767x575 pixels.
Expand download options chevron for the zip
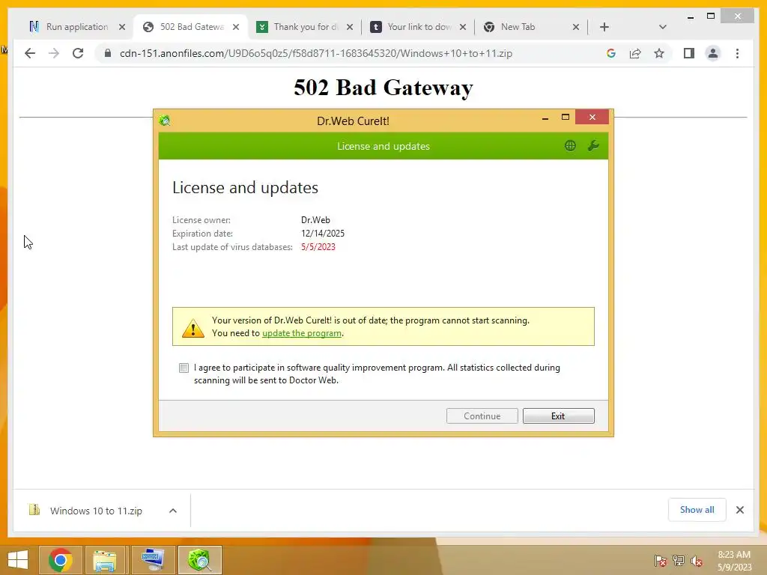coord(173,511)
